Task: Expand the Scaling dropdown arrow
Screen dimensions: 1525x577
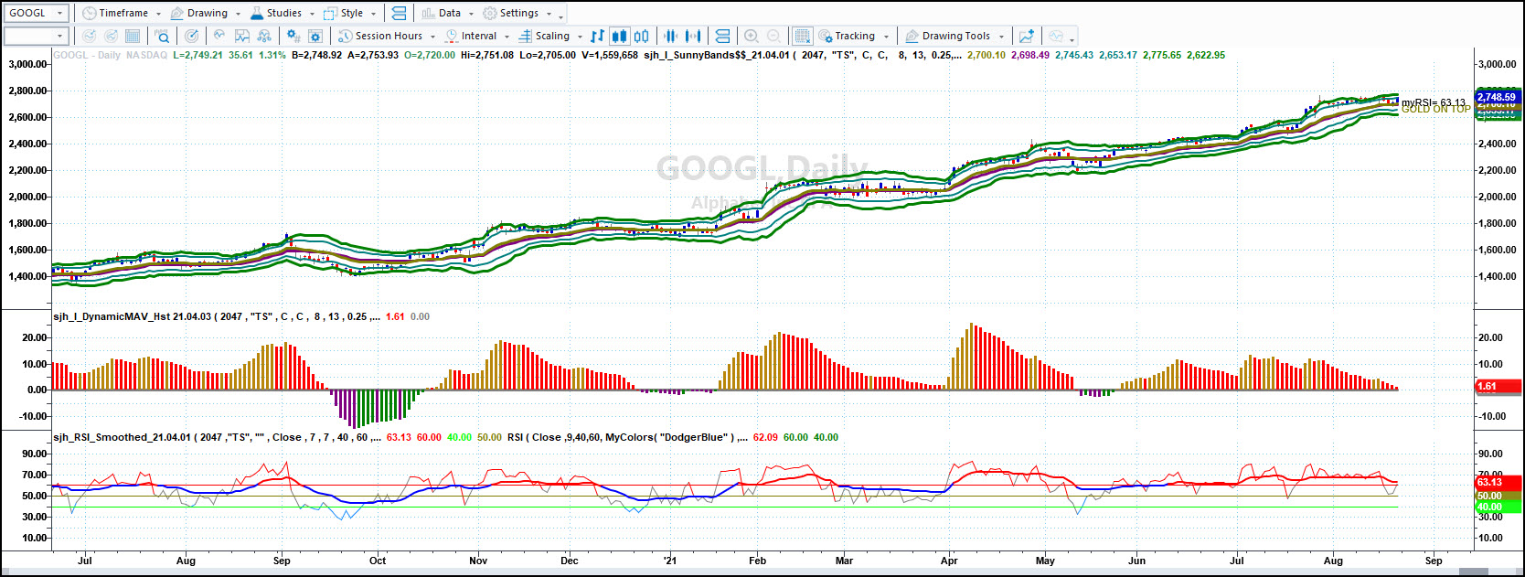Action: tap(580, 37)
